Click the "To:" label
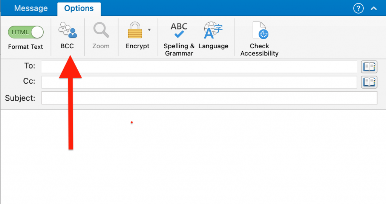 pos(29,66)
